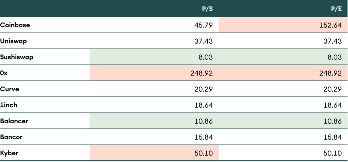Select Curve's P/E cell showing 20.29

[x=333, y=89]
